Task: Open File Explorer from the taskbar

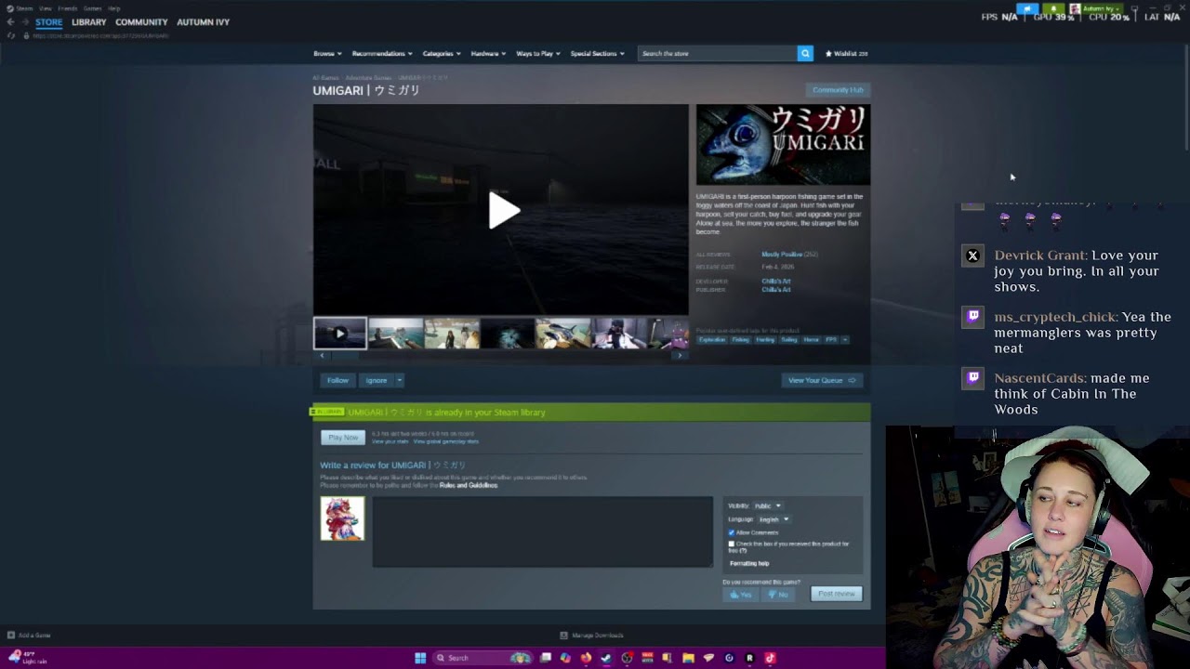Action: coord(688,658)
